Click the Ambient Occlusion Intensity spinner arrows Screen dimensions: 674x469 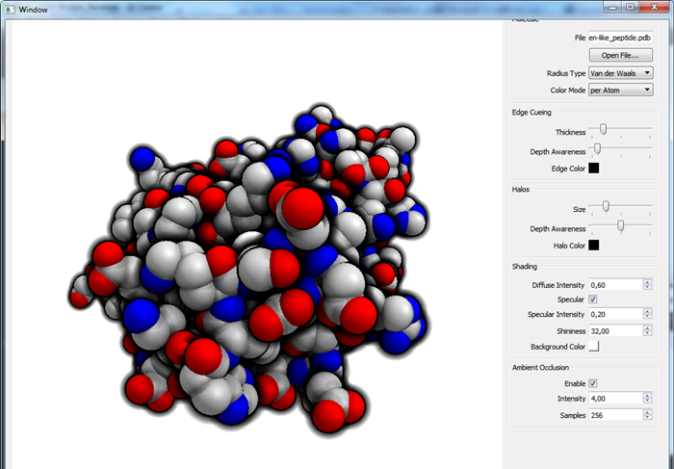tap(646, 398)
